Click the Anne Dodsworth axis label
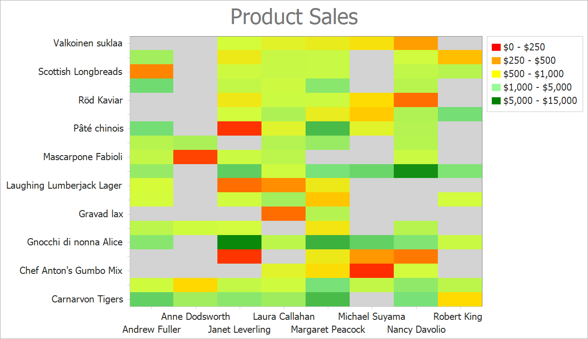 point(196,317)
